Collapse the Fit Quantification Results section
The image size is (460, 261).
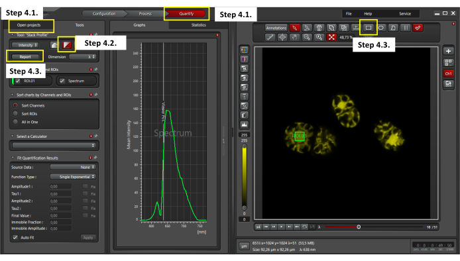click(13, 158)
